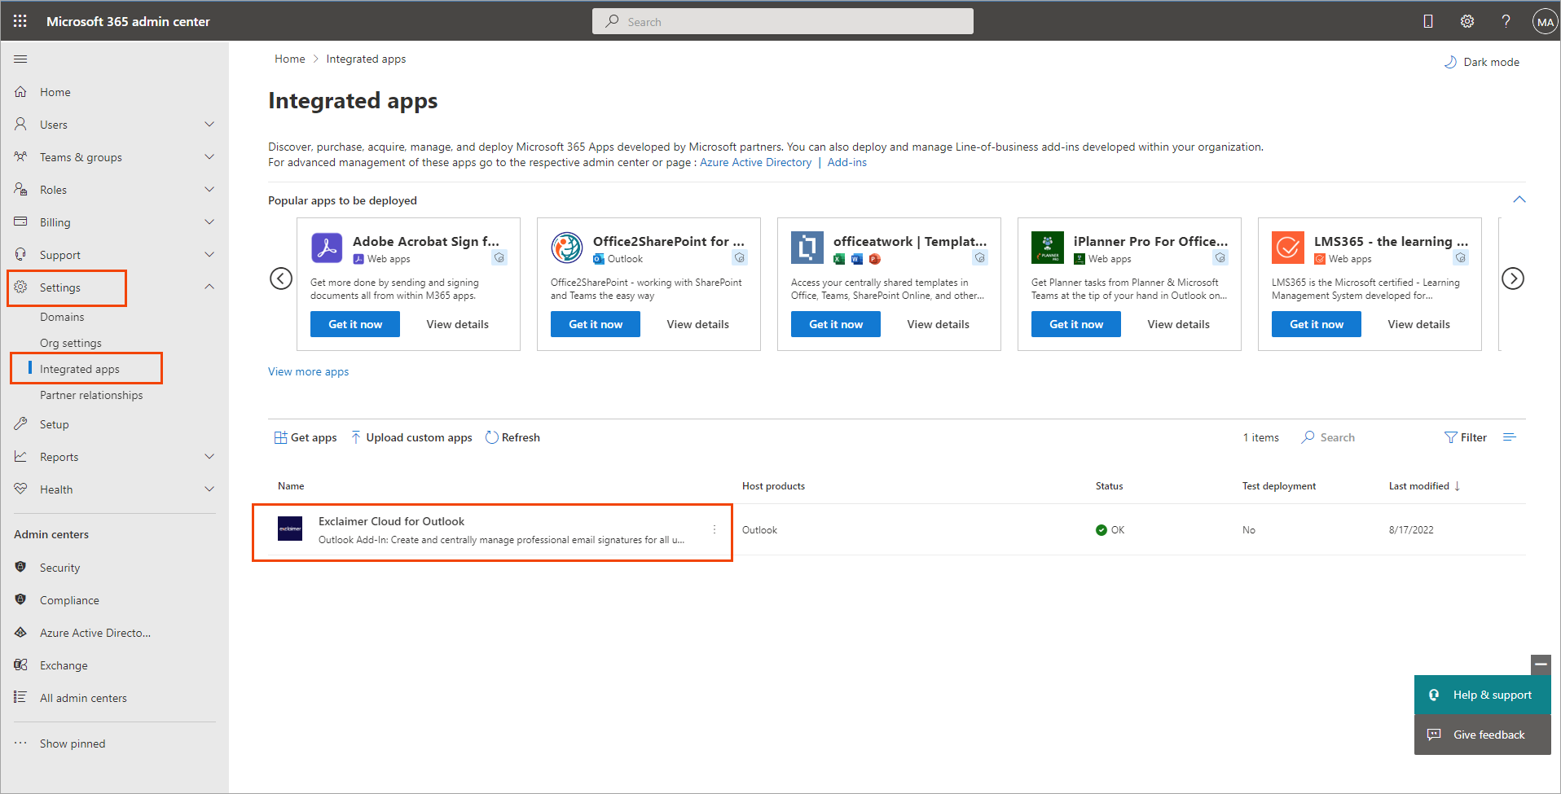The width and height of the screenshot is (1561, 794).
Task: Collapse the Settings section chevron
Action: [209, 287]
